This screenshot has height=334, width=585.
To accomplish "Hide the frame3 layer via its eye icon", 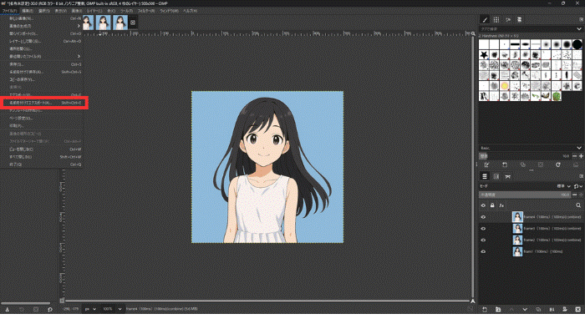I will (483, 229).
